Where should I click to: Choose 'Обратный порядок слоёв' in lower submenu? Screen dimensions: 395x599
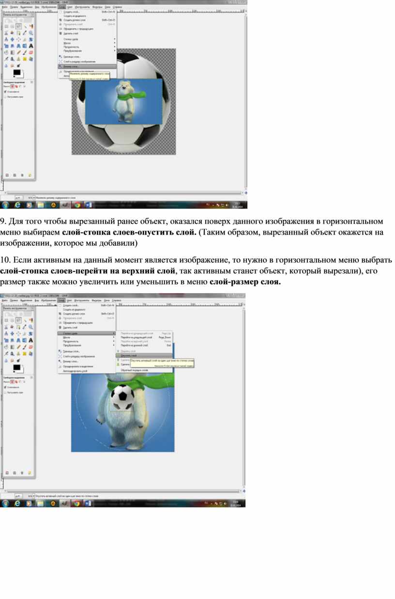click(x=144, y=370)
